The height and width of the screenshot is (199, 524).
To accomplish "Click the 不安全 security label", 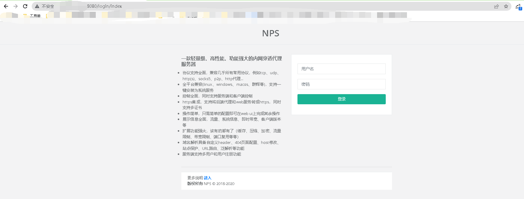I will [x=48, y=6].
